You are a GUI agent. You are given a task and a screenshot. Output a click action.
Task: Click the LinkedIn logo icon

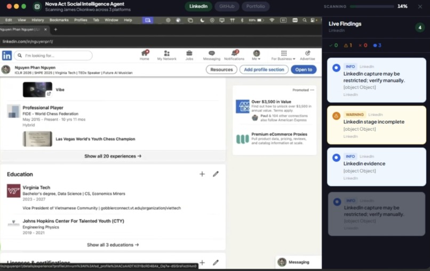(x=7, y=55)
